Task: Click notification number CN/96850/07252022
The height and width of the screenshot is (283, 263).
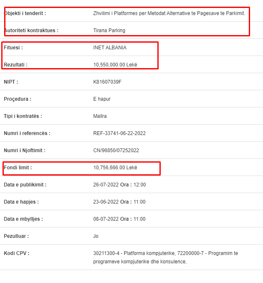Action: click(x=116, y=150)
